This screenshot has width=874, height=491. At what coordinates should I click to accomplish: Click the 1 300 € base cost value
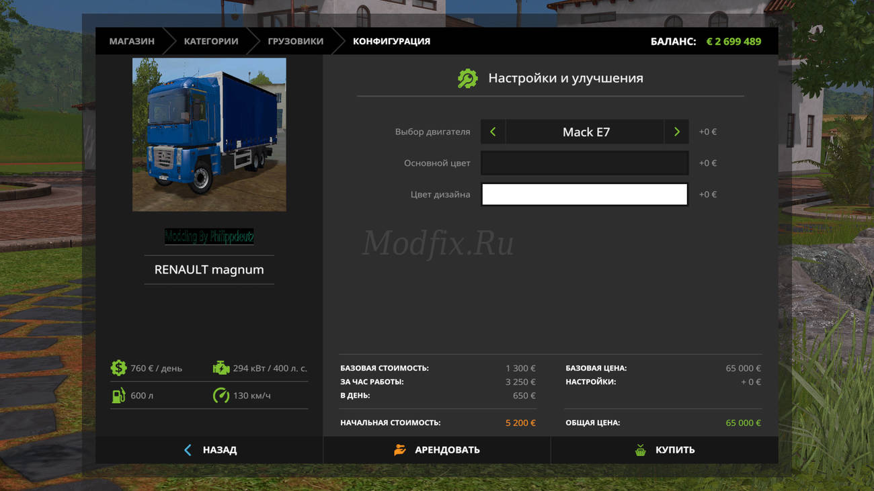(520, 368)
